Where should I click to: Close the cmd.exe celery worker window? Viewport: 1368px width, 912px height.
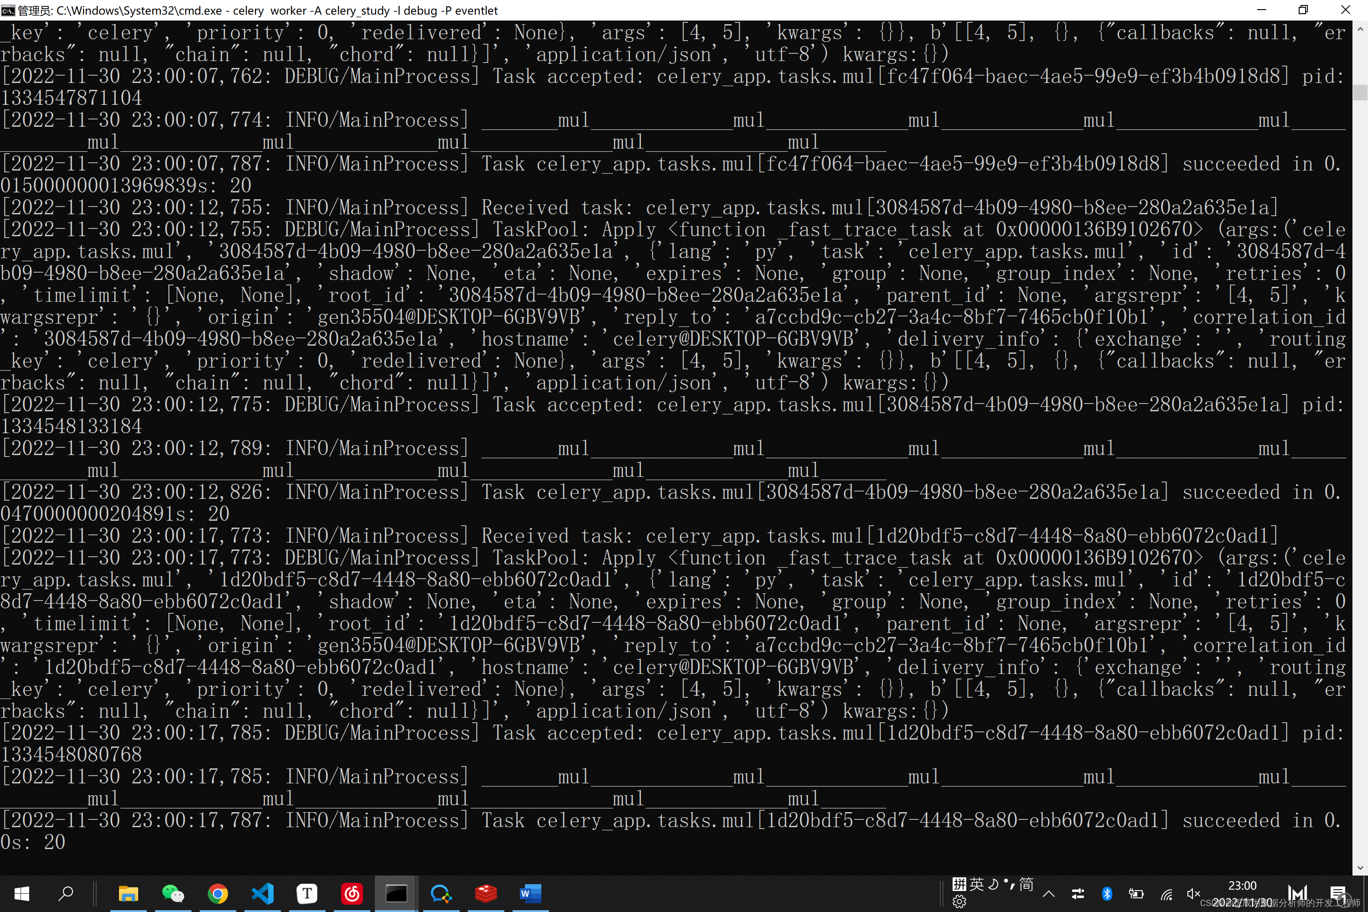1345,10
